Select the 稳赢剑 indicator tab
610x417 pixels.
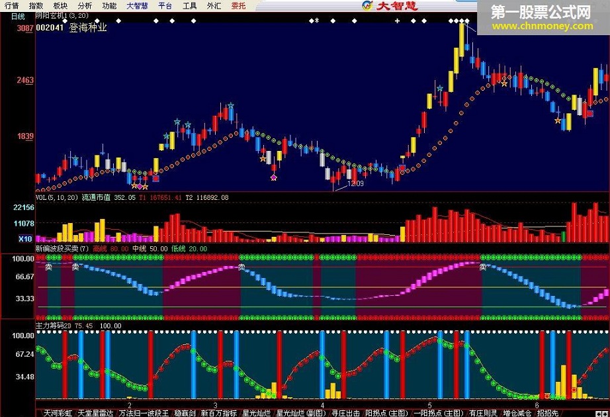pos(185,413)
